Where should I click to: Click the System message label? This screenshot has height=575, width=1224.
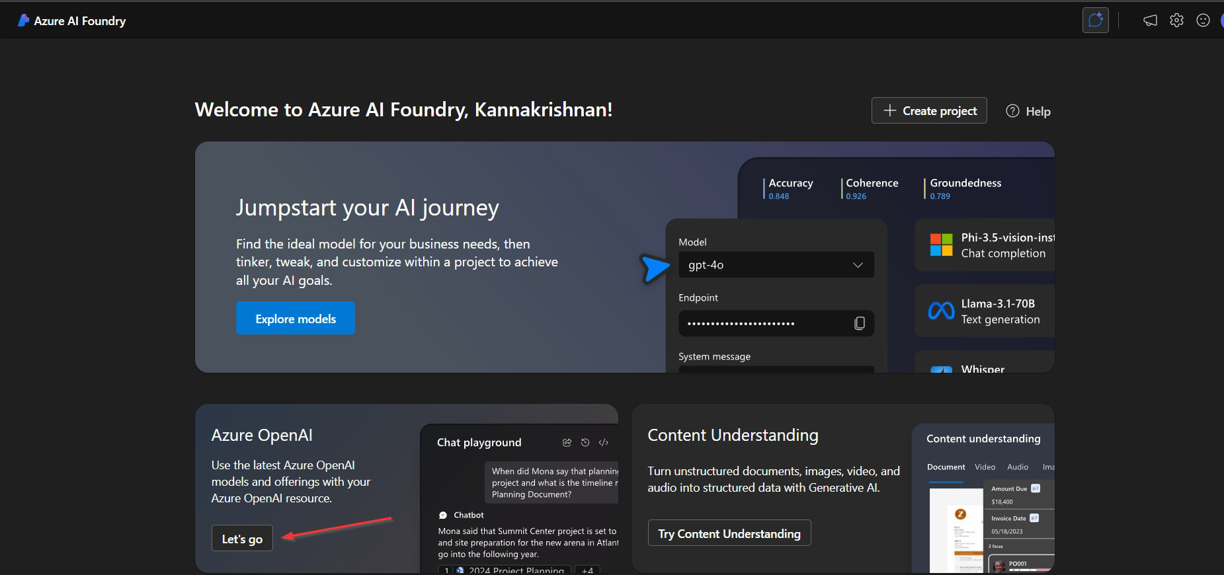(x=714, y=356)
